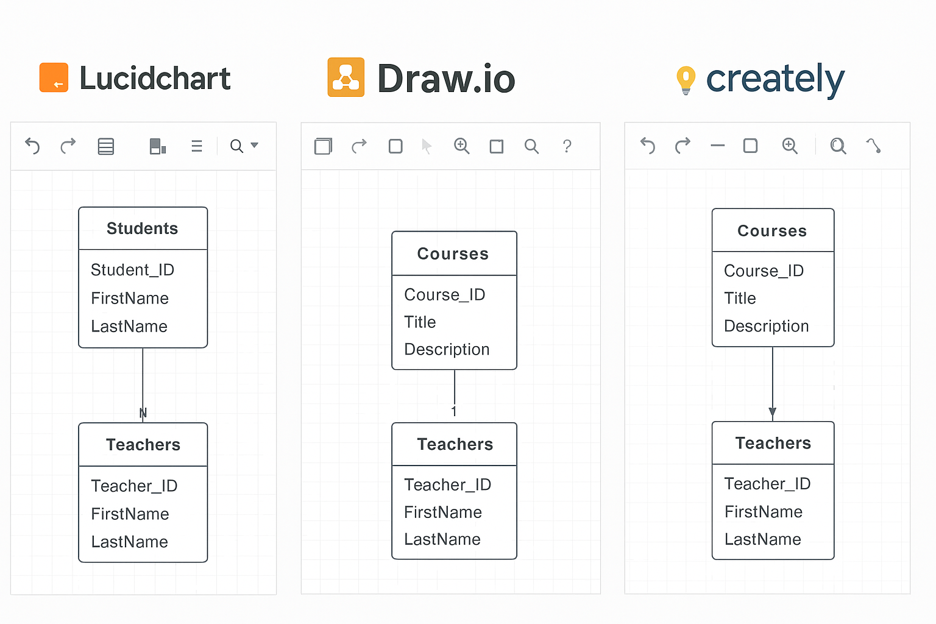This screenshot has height=624, width=936.
Task: Select the line tool in Creately toolbar
Action: tap(718, 146)
